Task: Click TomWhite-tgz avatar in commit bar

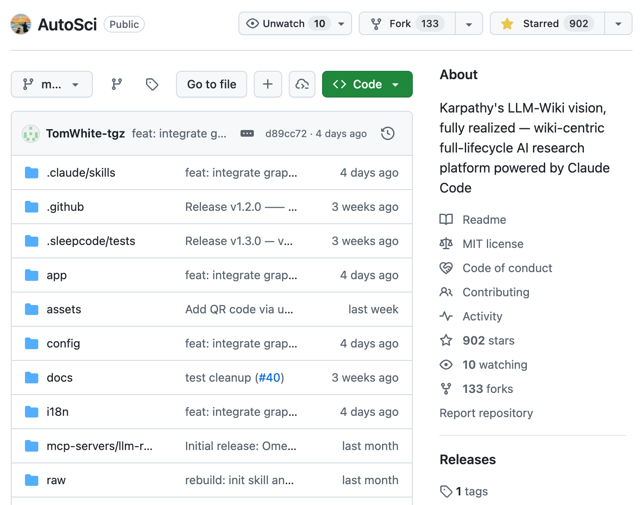Action: tap(31, 133)
